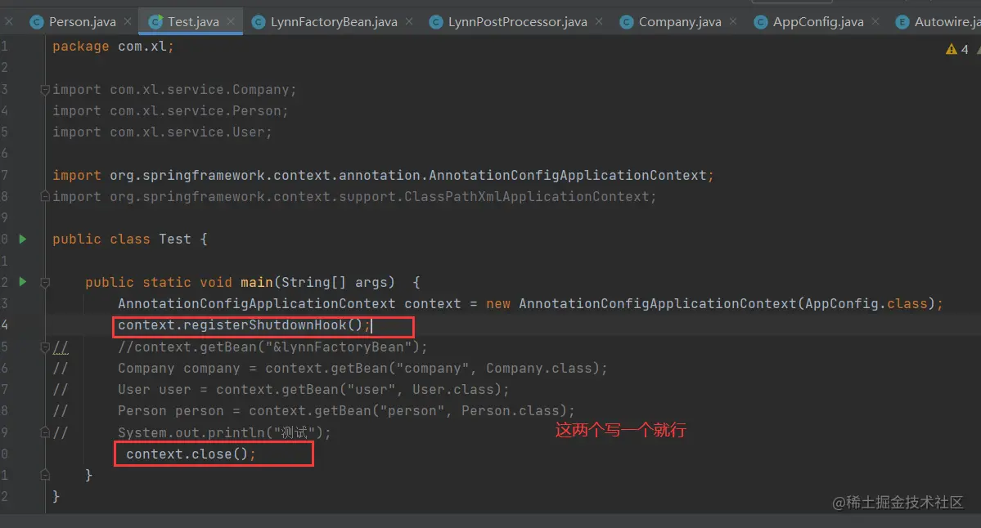Click the AnnotationConfigApplicationContext import statement
The image size is (981, 528).
[383, 175]
